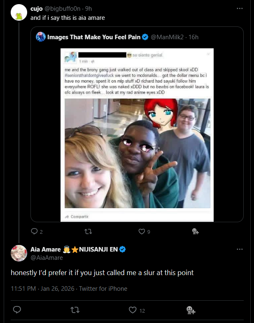The width and height of the screenshot is (254, 323).
Task: Click the reaction icon under Aia Amare's tweet
Action: pos(191,310)
